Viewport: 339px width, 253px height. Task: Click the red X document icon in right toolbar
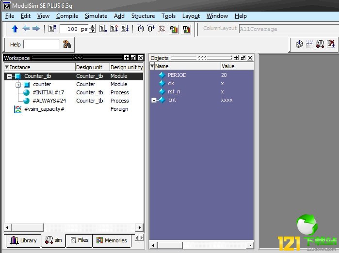331,44
